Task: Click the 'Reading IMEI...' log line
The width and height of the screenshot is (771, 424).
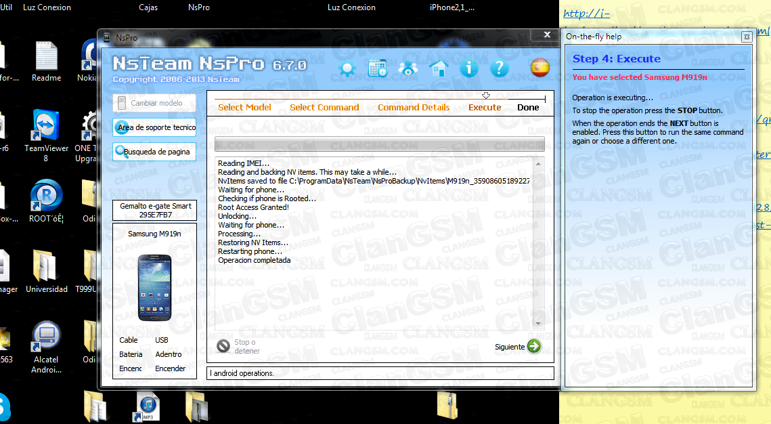Action: pos(244,163)
